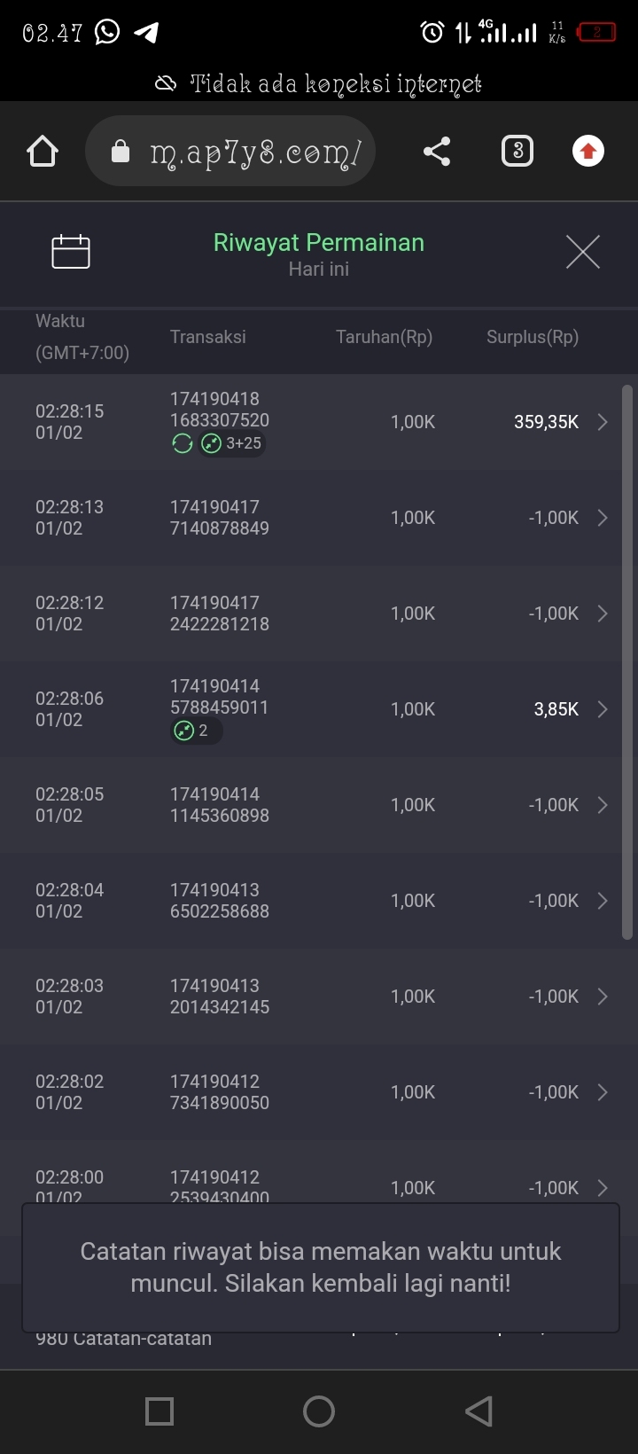Tap the share icon in browser toolbar

[x=437, y=152]
